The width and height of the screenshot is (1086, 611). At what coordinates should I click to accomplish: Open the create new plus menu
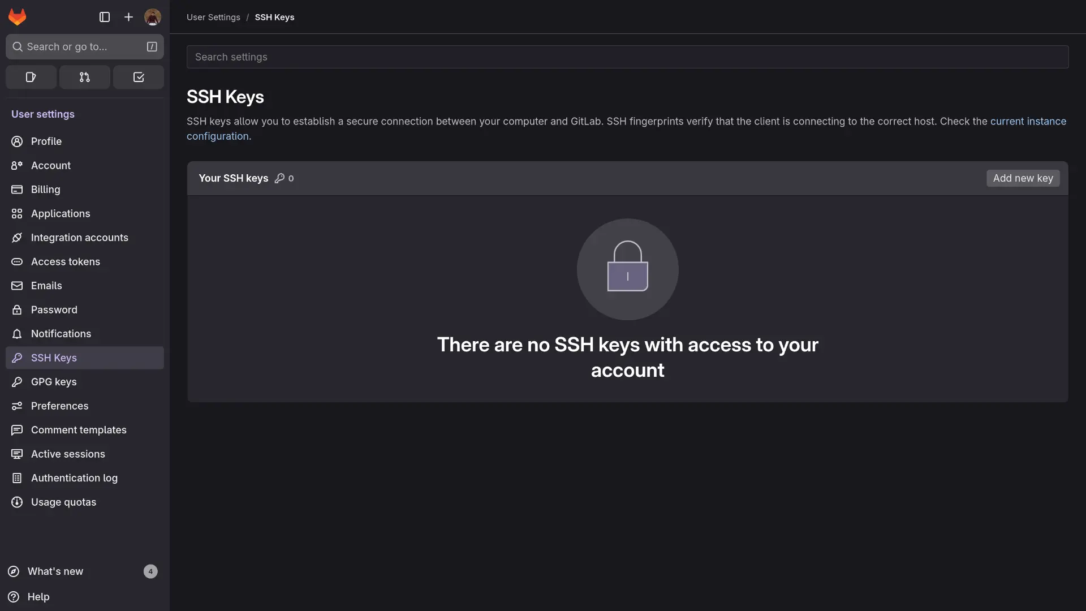tap(128, 17)
